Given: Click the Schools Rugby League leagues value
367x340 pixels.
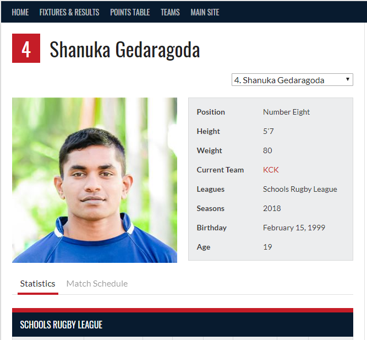Looking at the screenshot, I should 300,189.
